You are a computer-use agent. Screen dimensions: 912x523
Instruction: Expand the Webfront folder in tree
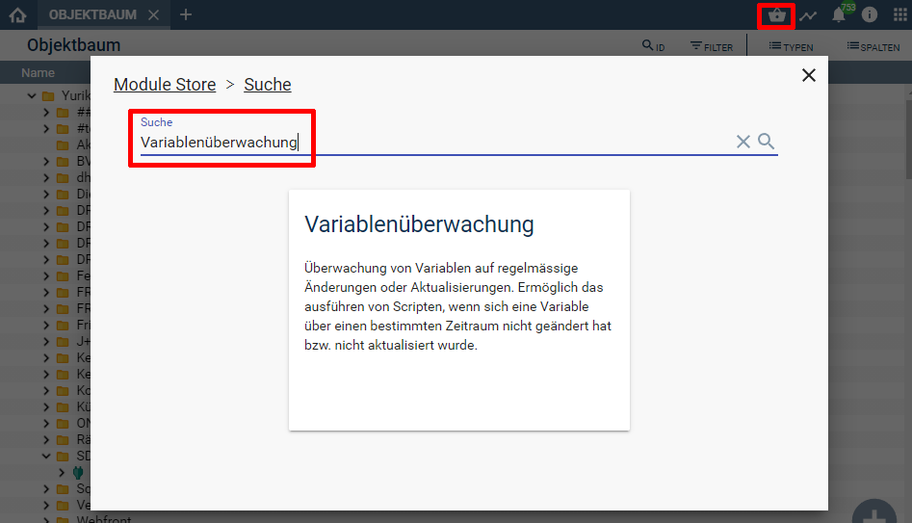pyautogui.click(x=46, y=519)
